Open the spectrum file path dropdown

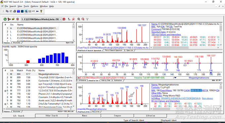coord(61,19)
